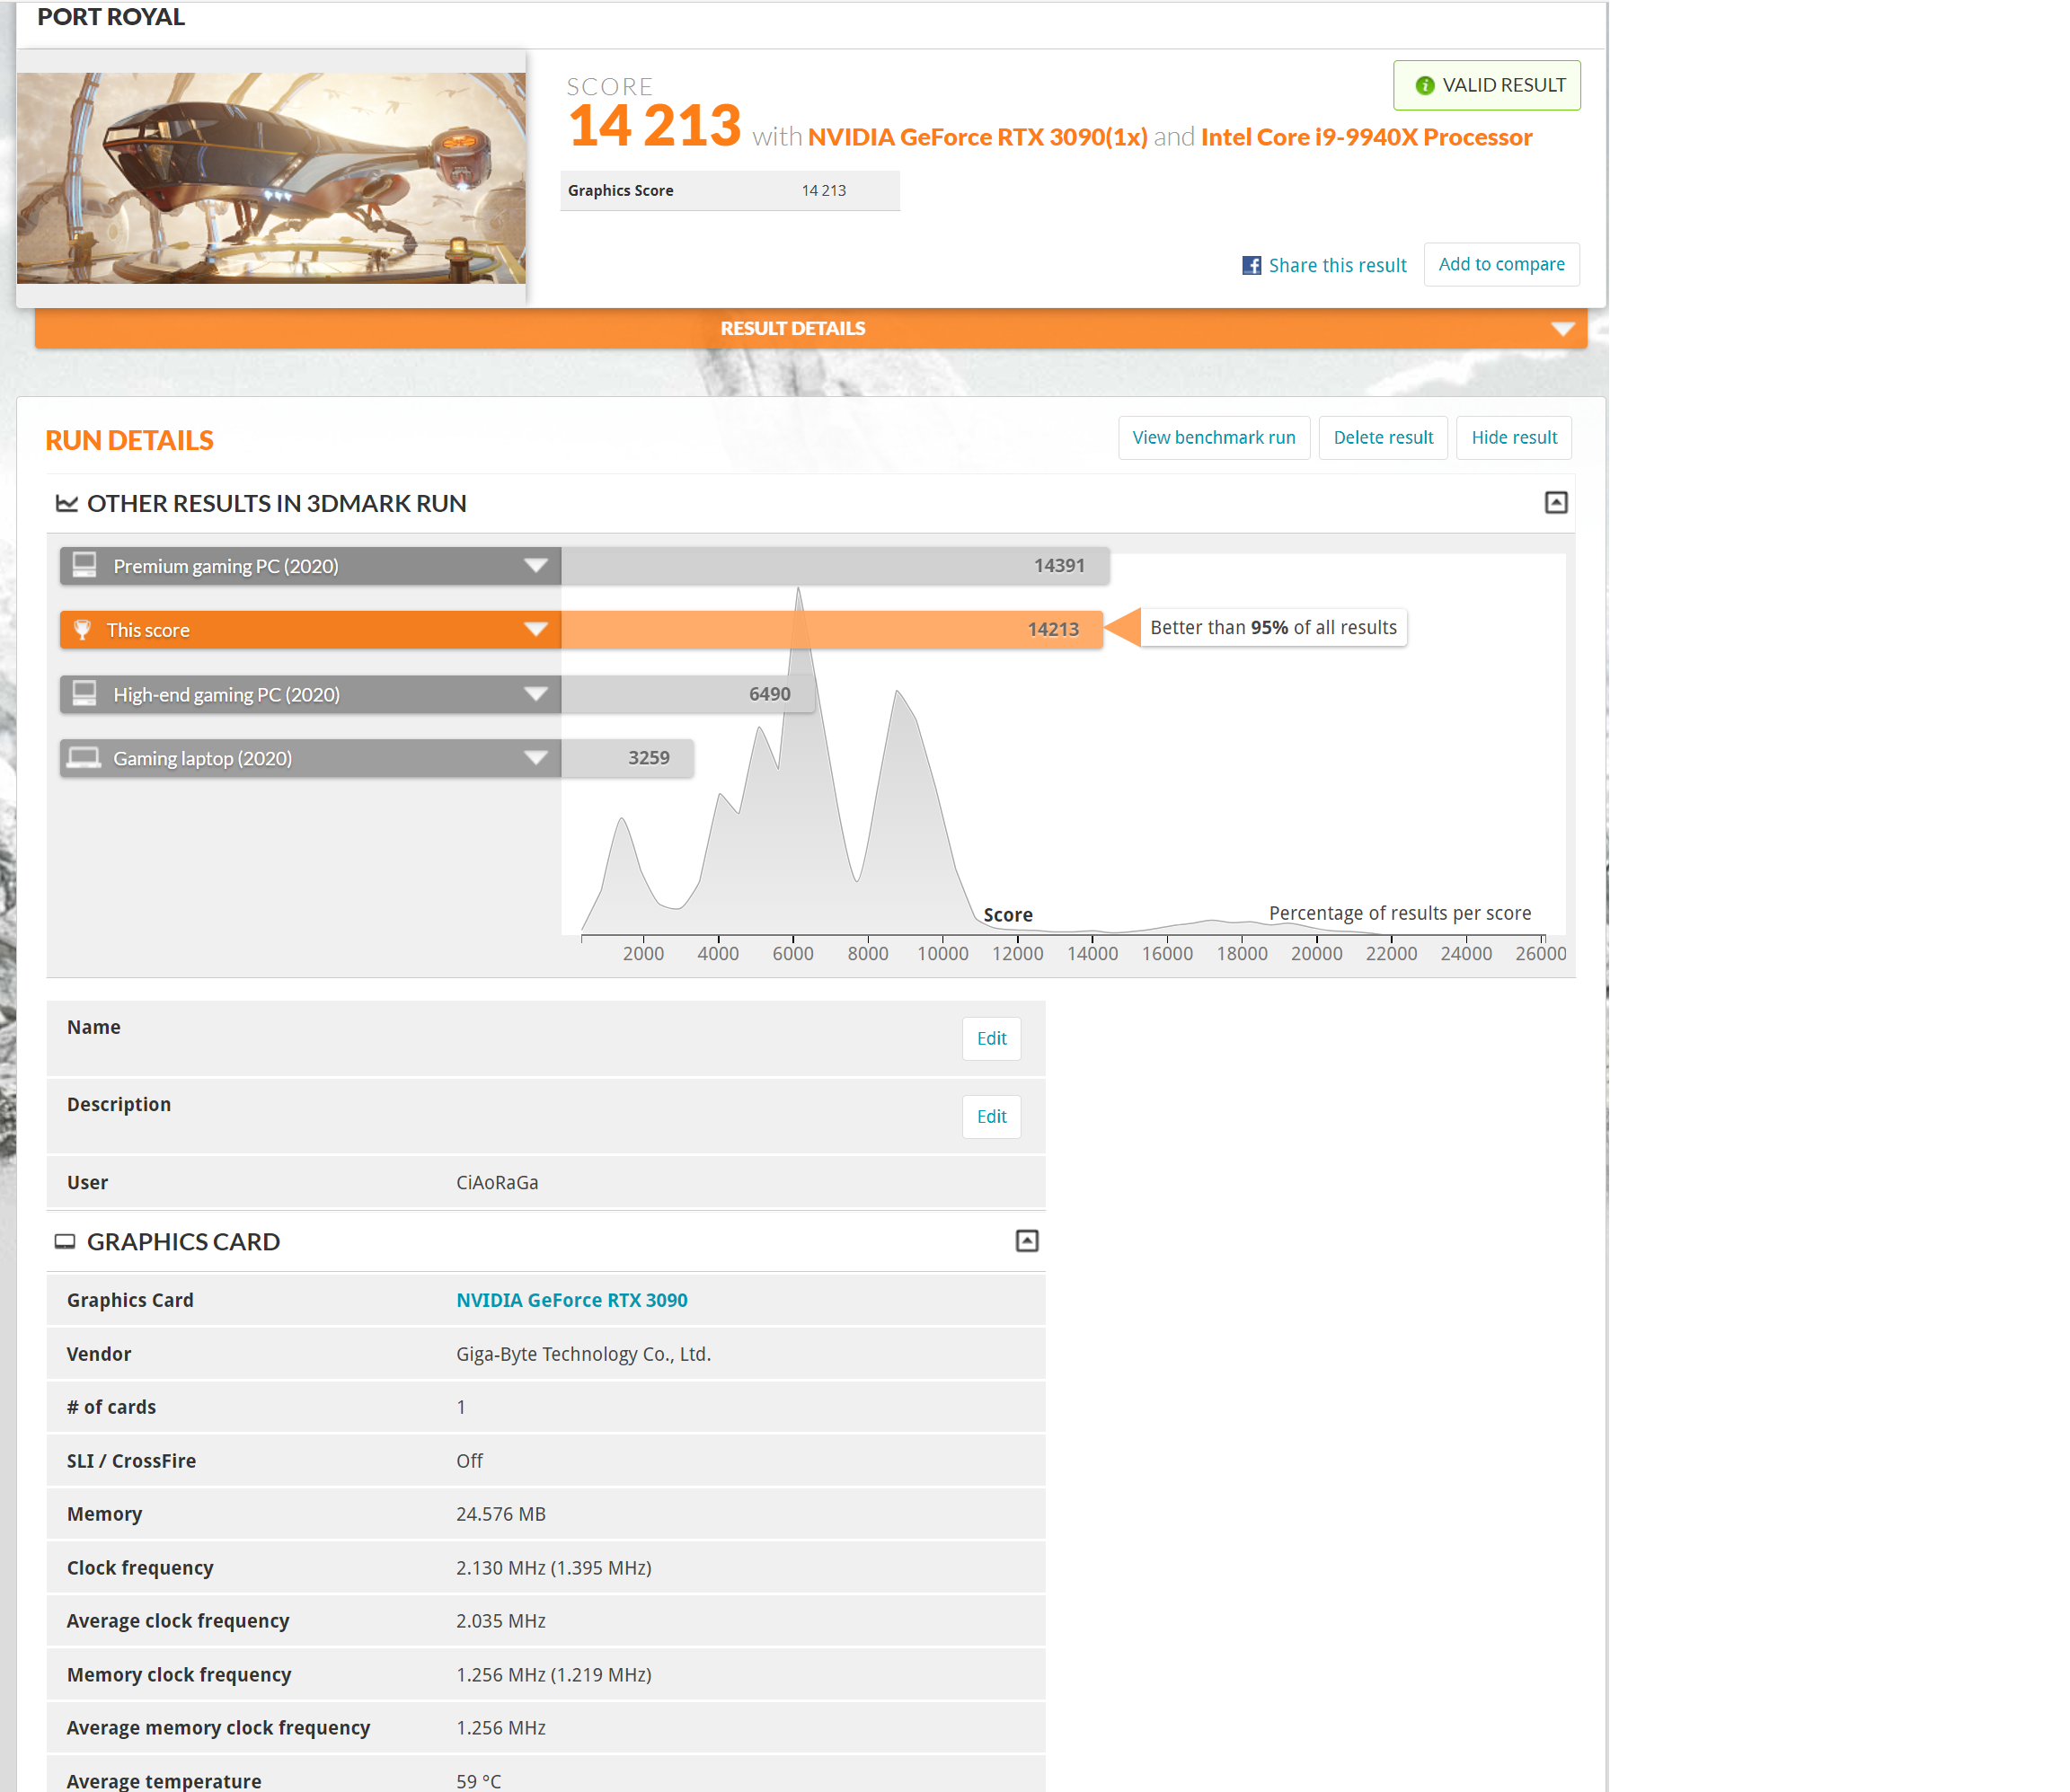The image size is (2070, 1792).
Task: Click the Add to compare button
Action: coord(1501,264)
